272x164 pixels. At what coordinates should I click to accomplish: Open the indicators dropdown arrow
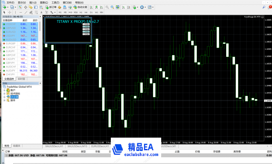tap(138, 7)
